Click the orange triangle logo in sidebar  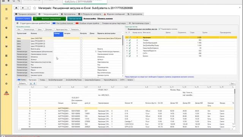[6, 93]
